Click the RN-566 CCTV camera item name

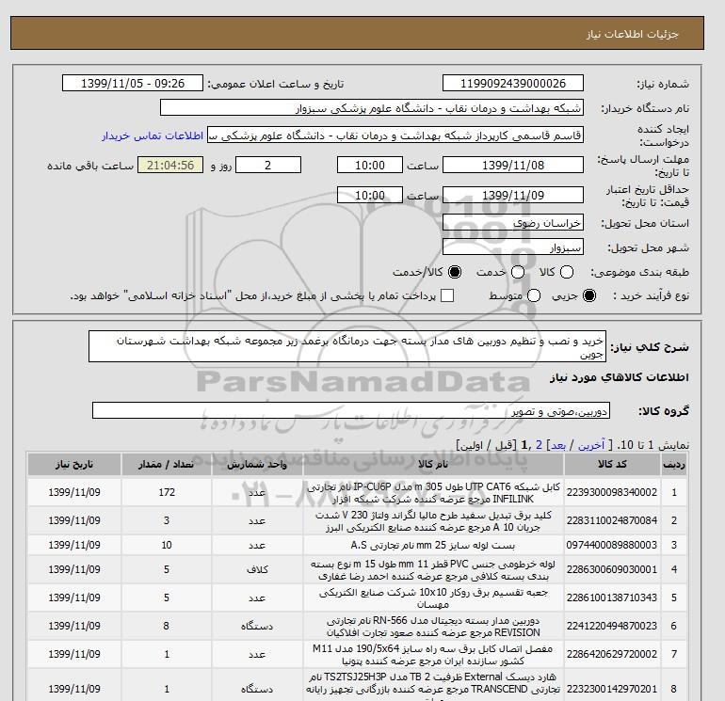pos(433,626)
